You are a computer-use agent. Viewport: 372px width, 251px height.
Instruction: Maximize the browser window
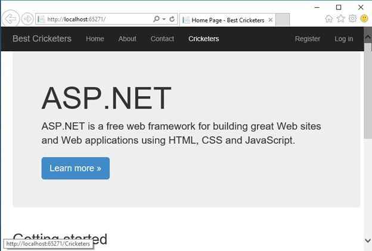339,7
